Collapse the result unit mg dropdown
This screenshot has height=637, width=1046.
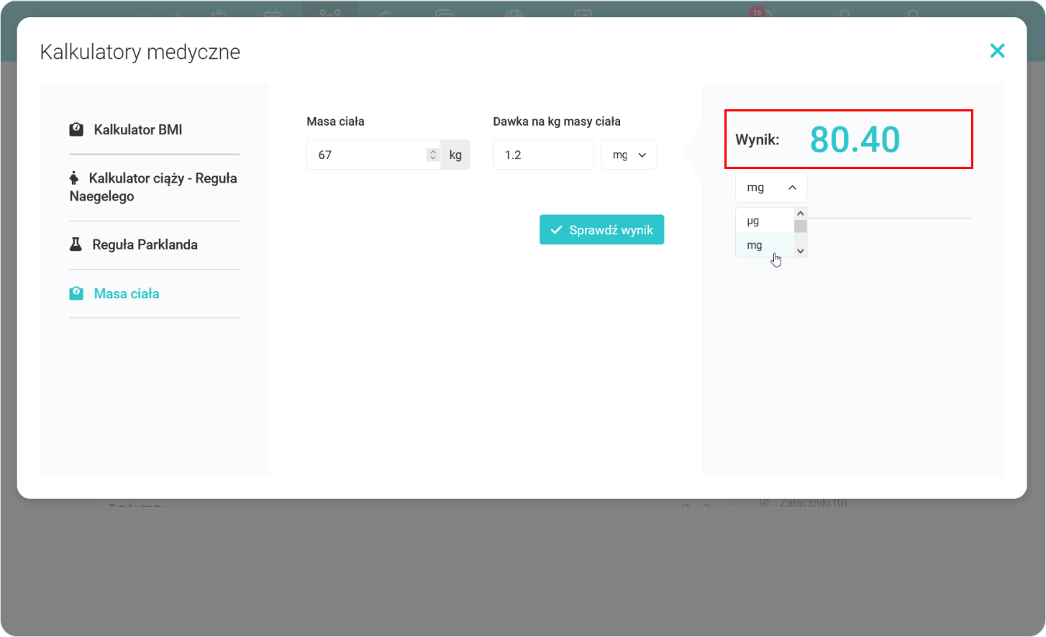pos(771,188)
